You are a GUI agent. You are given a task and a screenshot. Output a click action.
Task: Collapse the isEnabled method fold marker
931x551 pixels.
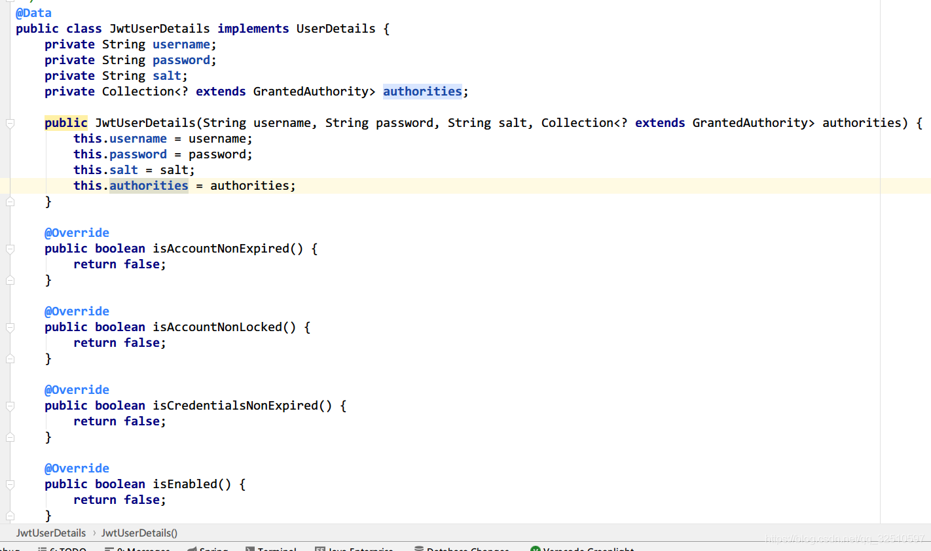[10, 484]
